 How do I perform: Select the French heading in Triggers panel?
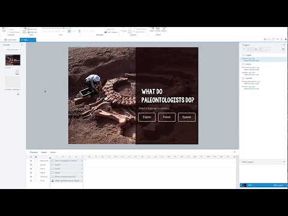pyautogui.click(x=248, y=64)
